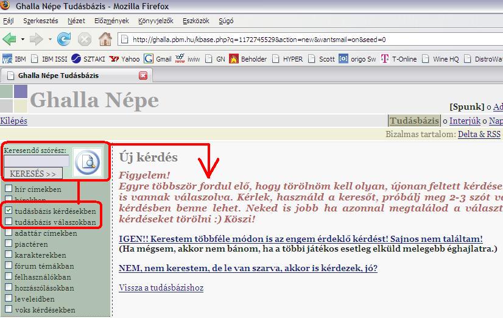Click the Firefox Back arrow button
This screenshot has width=503, height=318.
(x=10, y=40)
